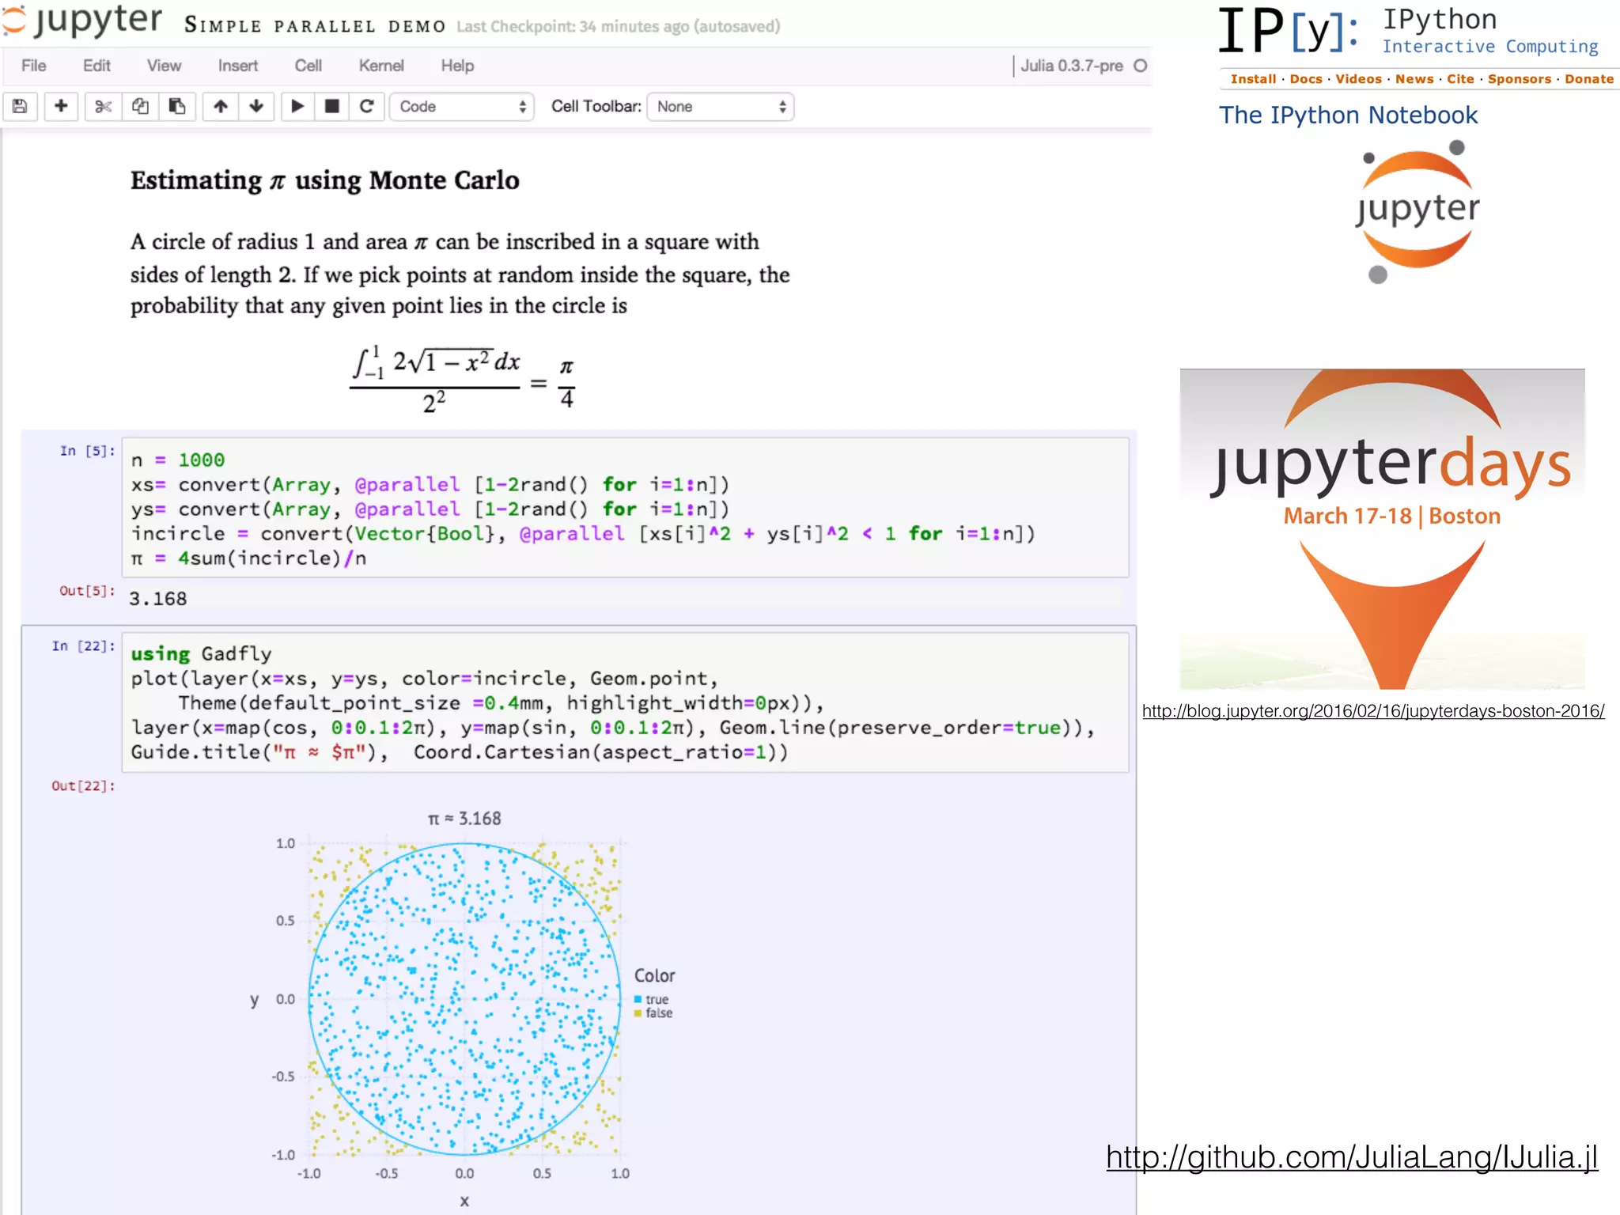Click the Color legend title
The width and height of the screenshot is (1620, 1215).
pyautogui.click(x=654, y=976)
